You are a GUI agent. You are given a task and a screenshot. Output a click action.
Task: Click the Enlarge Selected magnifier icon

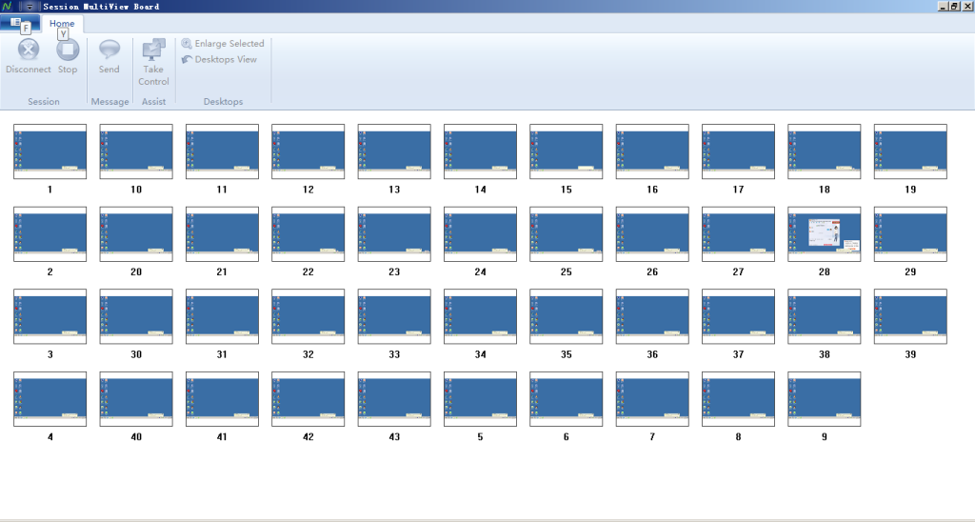(x=188, y=44)
